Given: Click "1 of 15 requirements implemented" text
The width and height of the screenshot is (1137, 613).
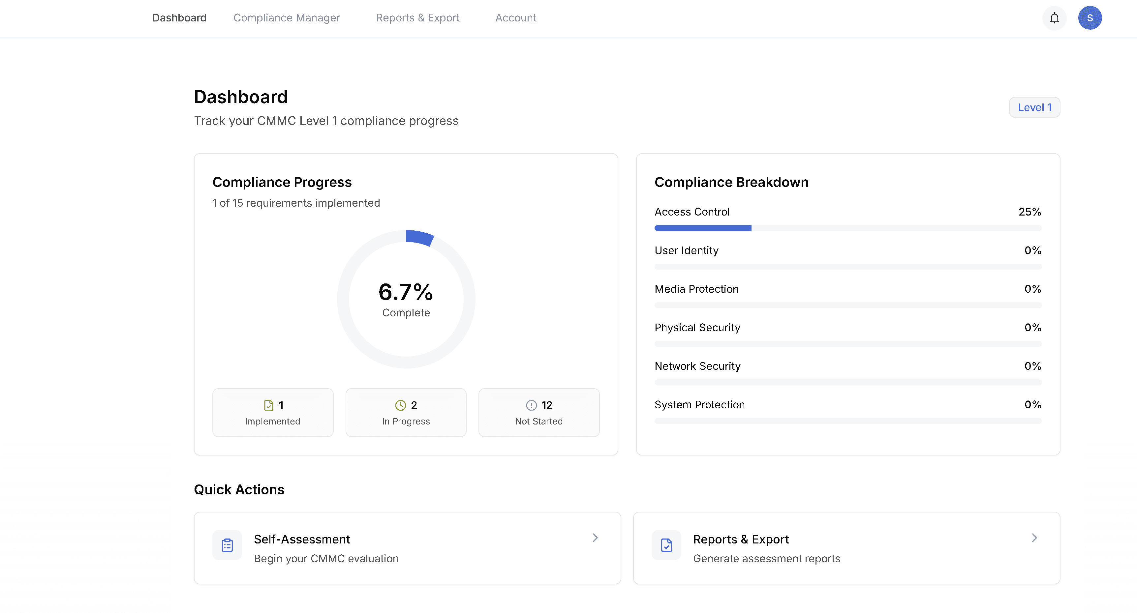Looking at the screenshot, I should 296,203.
